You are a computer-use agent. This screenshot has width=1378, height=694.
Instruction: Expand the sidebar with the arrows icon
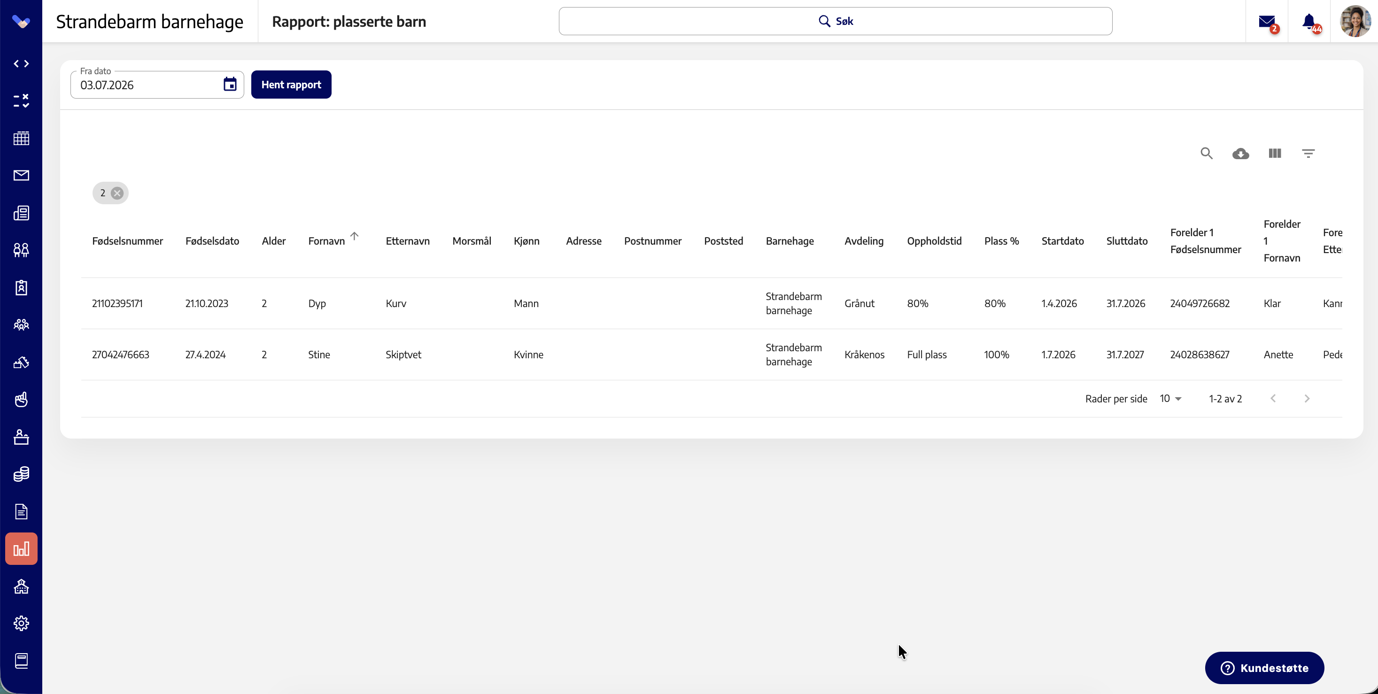[x=21, y=64]
